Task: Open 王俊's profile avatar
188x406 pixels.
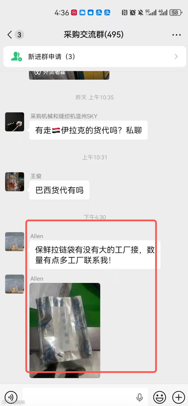Action: [15, 182]
